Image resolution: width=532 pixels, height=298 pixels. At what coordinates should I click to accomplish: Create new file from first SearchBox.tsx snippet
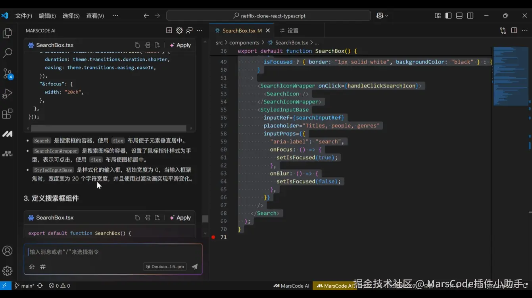pyautogui.click(x=157, y=45)
